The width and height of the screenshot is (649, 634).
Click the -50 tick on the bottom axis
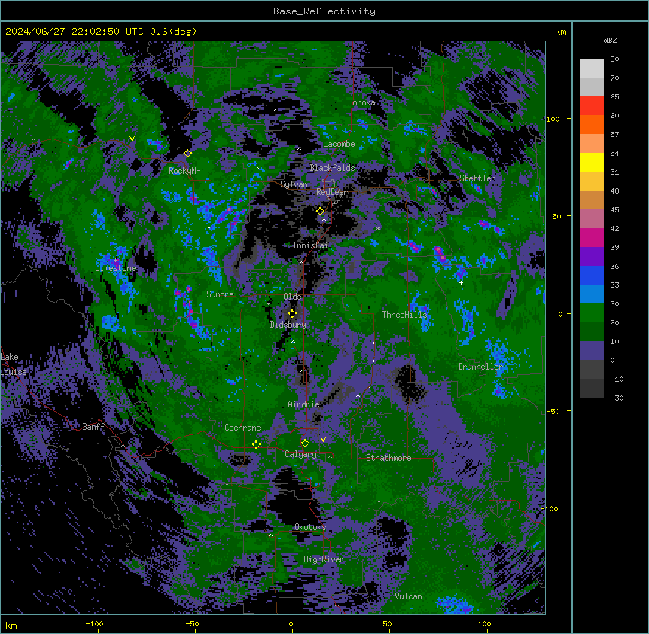tap(192, 623)
